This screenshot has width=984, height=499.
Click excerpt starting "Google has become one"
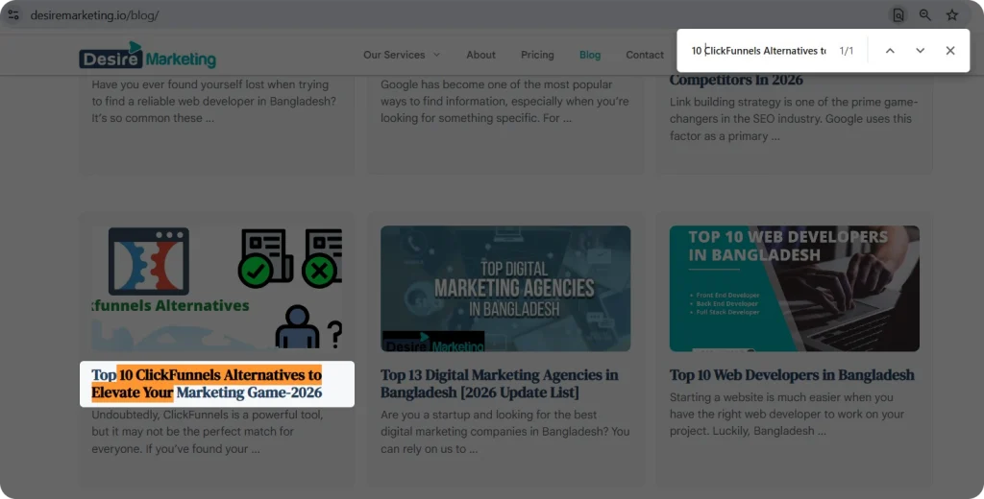pyautogui.click(x=504, y=101)
